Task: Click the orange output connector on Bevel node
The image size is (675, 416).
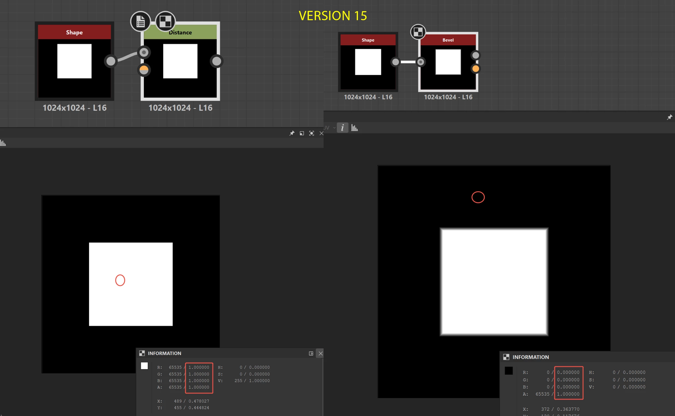Action: [476, 68]
